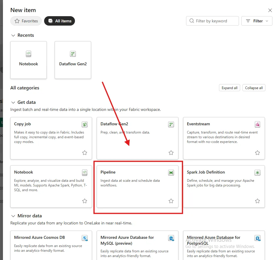276x260 pixels.
Task: Collapse the Recents section
Action: (13, 35)
